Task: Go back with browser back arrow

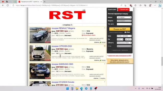Action: pyautogui.click(x=3, y=5)
